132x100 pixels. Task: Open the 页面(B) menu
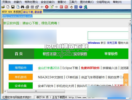(x=6, y=2)
